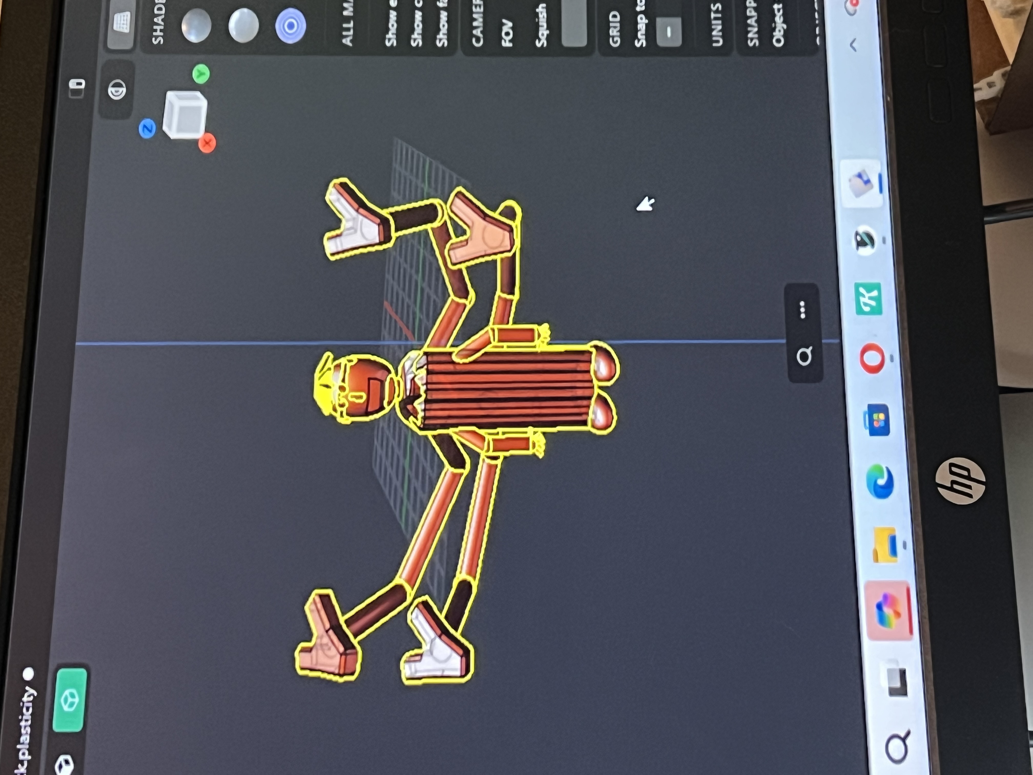Click the green cube object-mode button

point(70,700)
